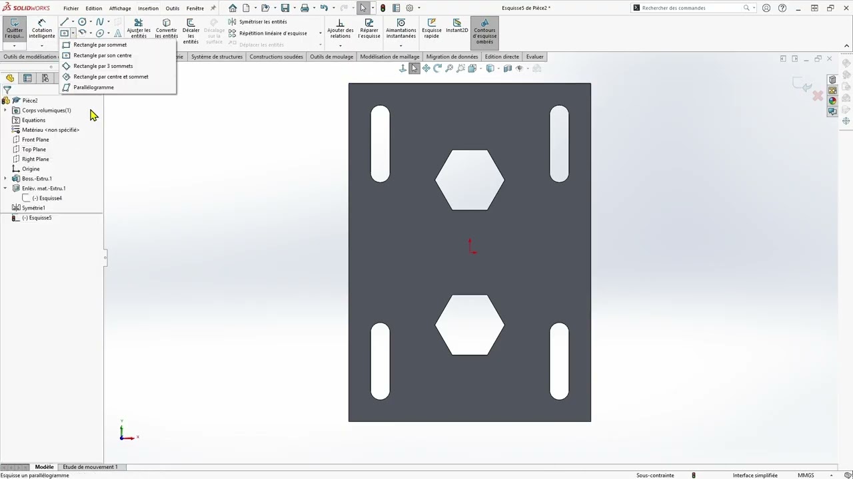Click the Rebuild traffic light icon

383,8
